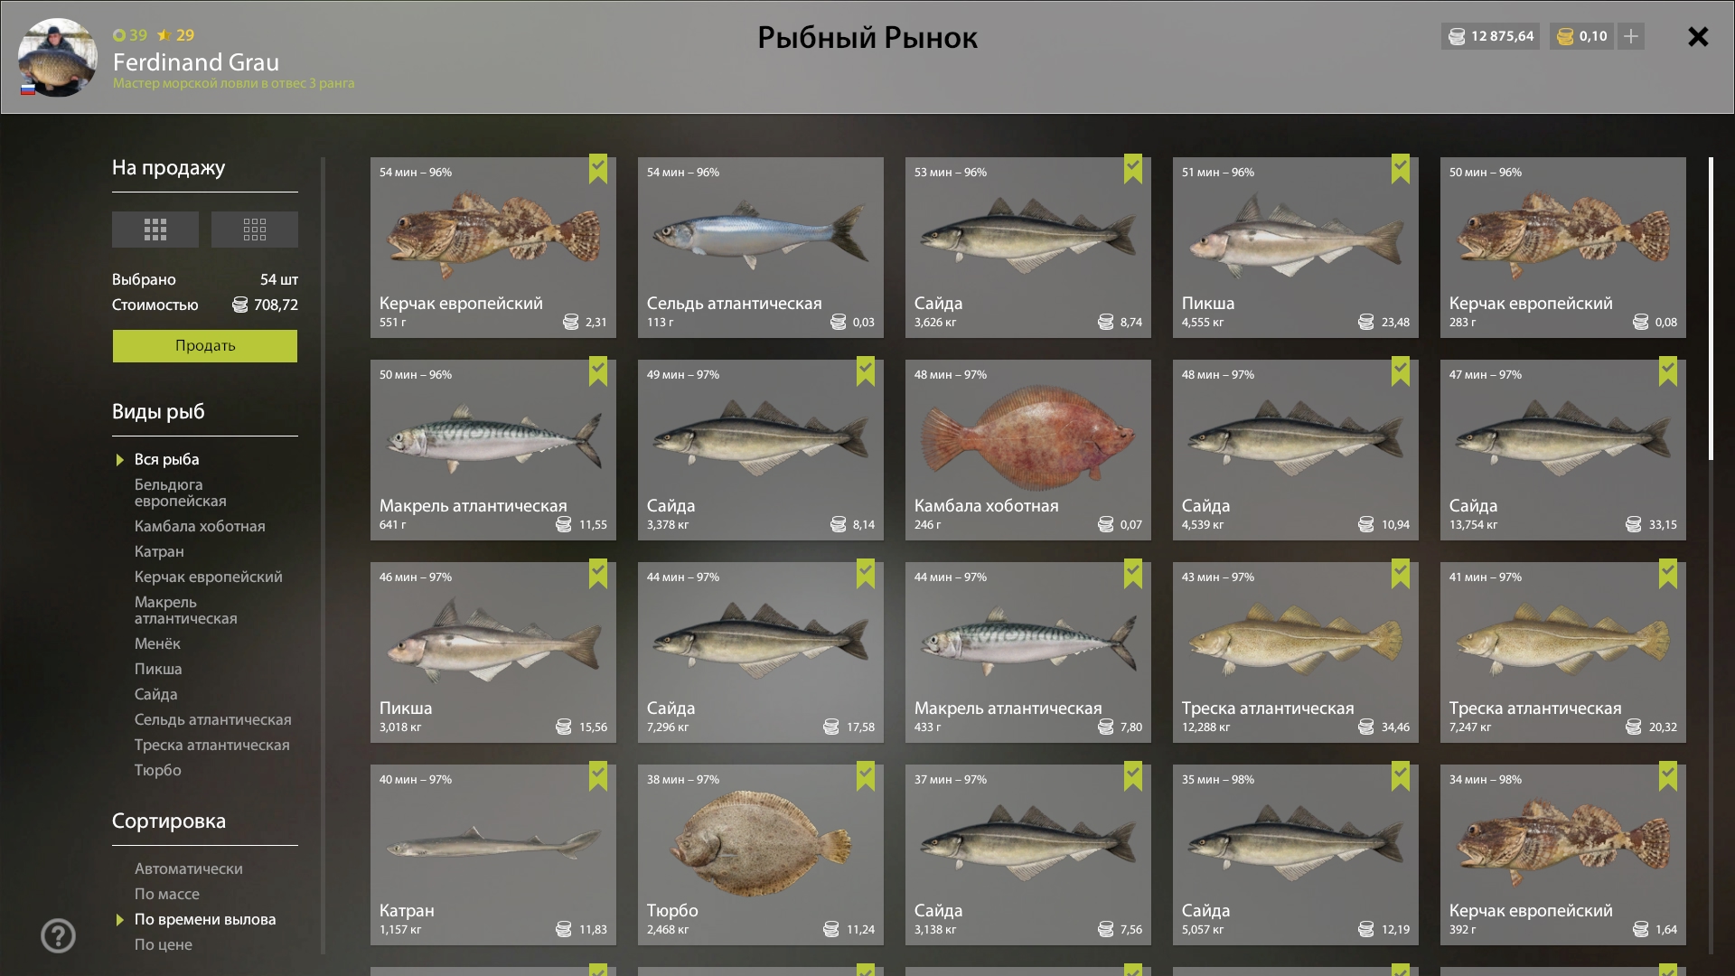Select Вся рыба filter
This screenshot has width=1735, height=976.
pyautogui.click(x=166, y=459)
